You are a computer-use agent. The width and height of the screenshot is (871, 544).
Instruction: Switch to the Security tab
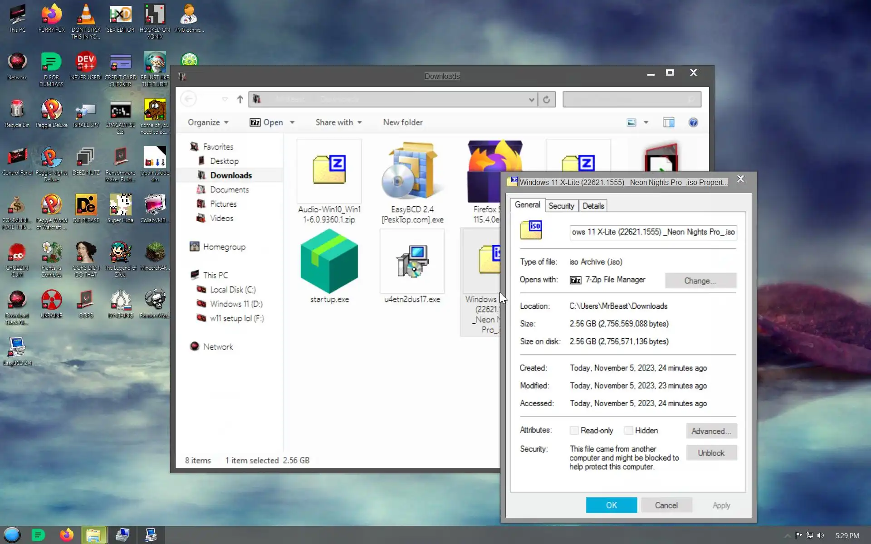click(x=561, y=206)
